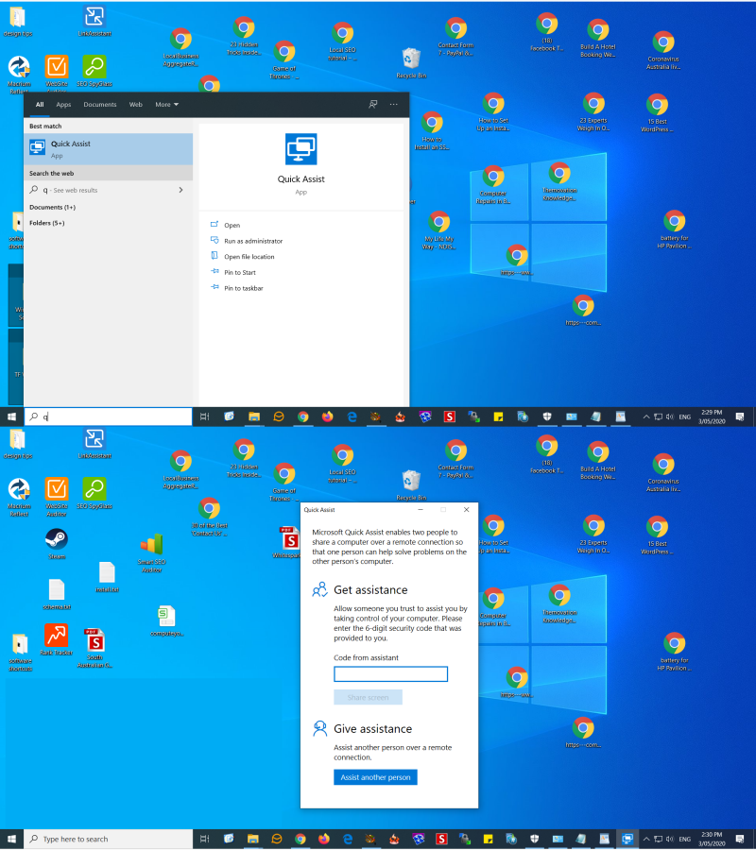The height and width of the screenshot is (850, 756).
Task: Open the schema.txt file icon
Action: (x=57, y=594)
